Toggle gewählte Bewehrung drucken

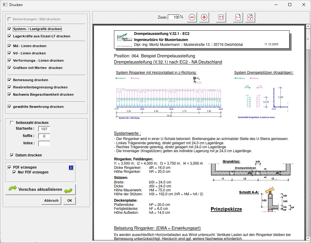(x=10, y=107)
